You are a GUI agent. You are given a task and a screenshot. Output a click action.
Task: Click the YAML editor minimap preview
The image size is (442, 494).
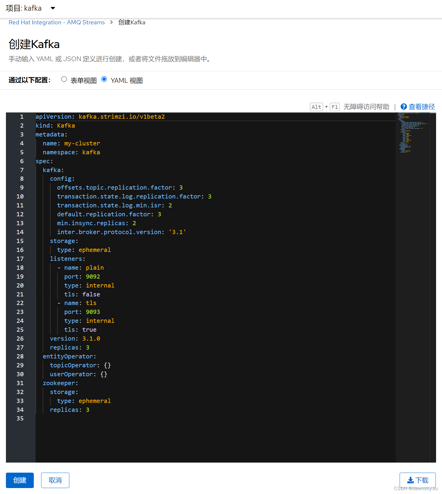click(x=413, y=133)
